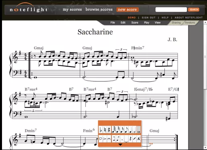The height and width of the screenshot is (150, 207).
Task: Open the Score menu
Action: pos(135,22)
